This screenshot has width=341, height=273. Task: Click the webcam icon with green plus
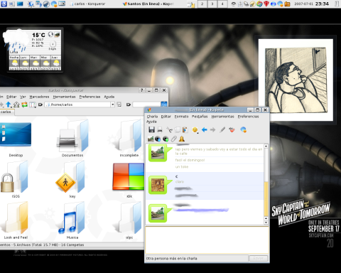tap(166, 139)
